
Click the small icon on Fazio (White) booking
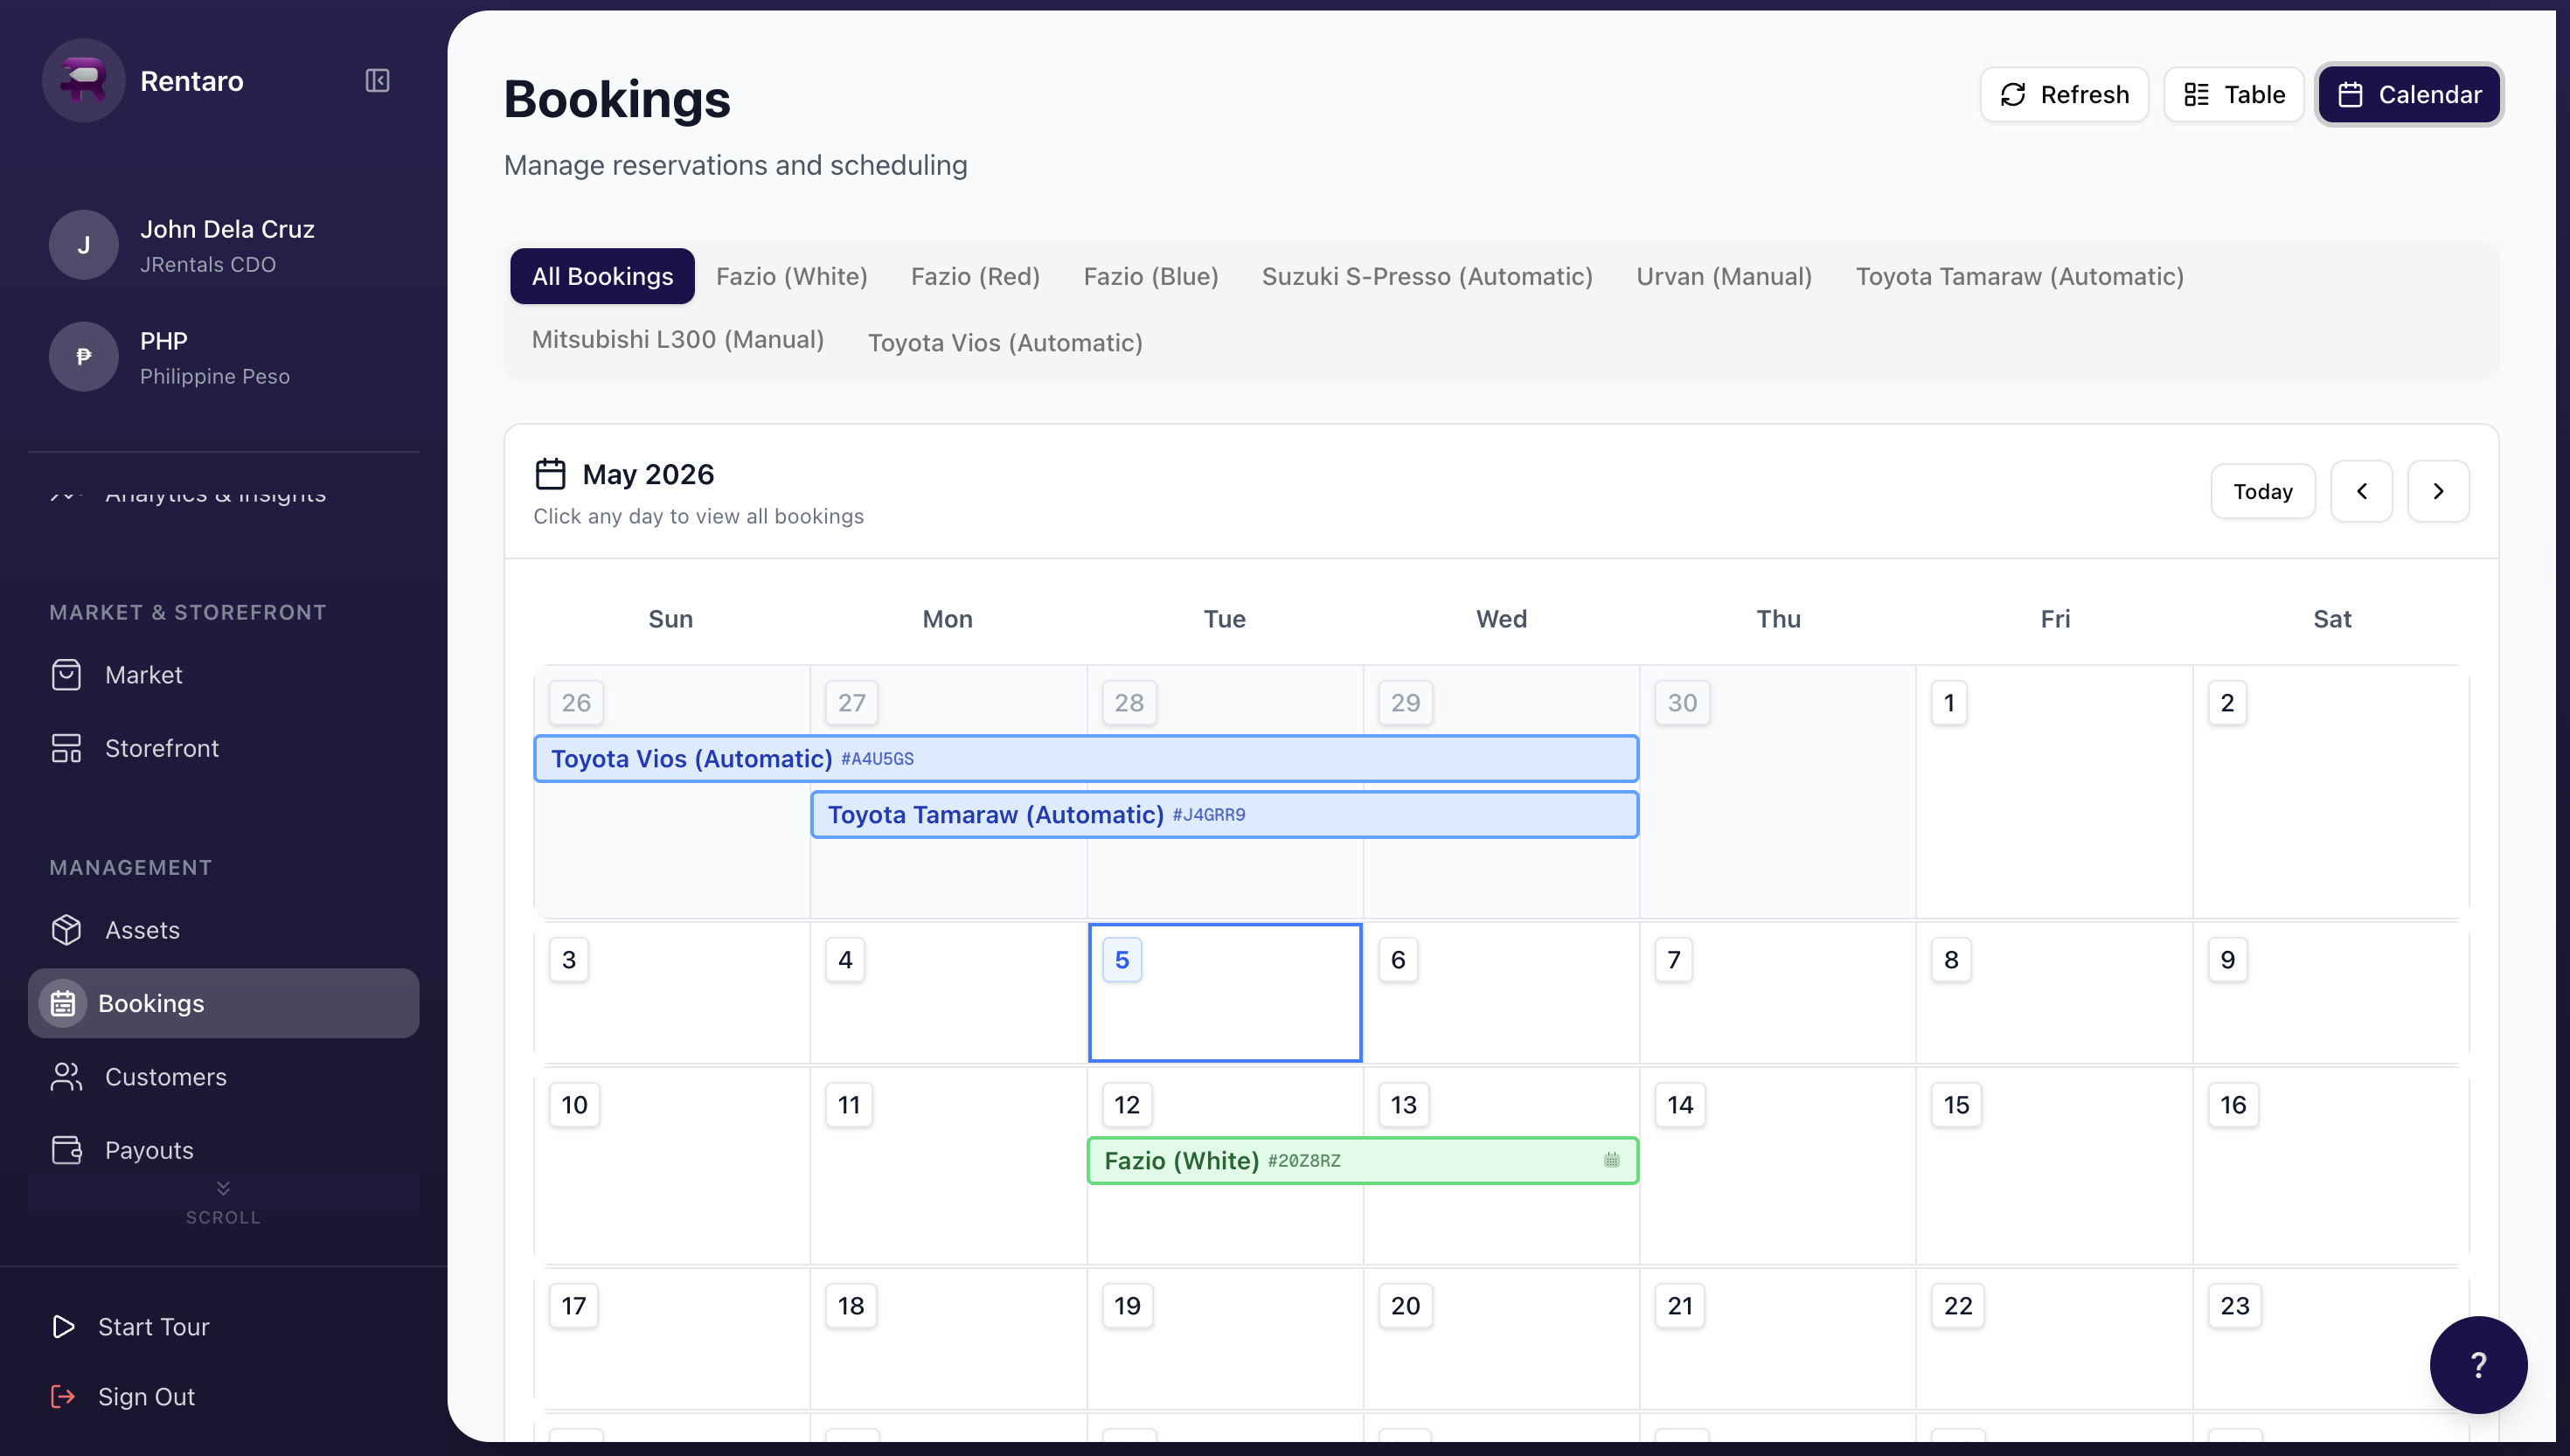click(1611, 1160)
